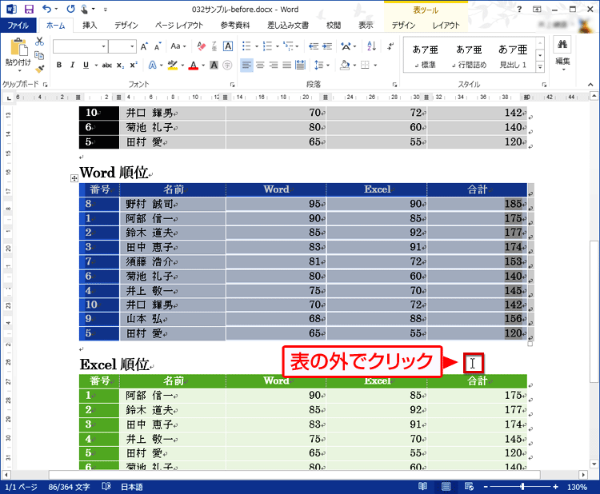Toggle subscript formatting

tap(120, 66)
